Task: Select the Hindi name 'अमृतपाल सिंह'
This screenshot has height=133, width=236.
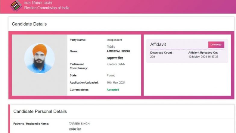Action: 115,58
